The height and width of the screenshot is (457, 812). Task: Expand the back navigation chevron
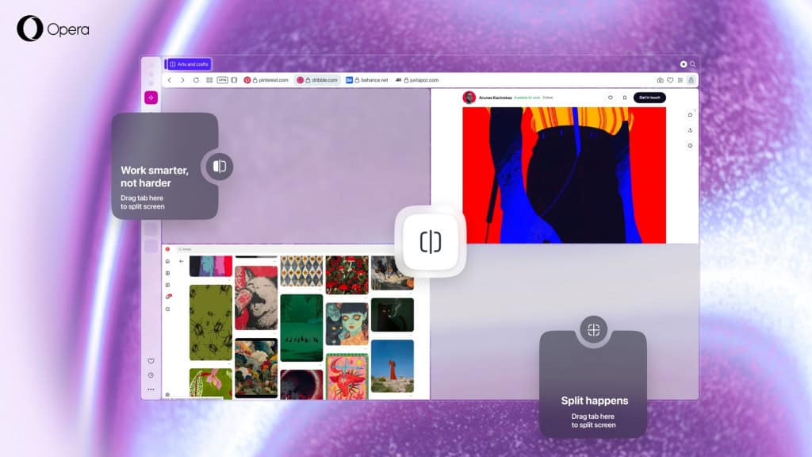pyautogui.click(x=169, y=79)
